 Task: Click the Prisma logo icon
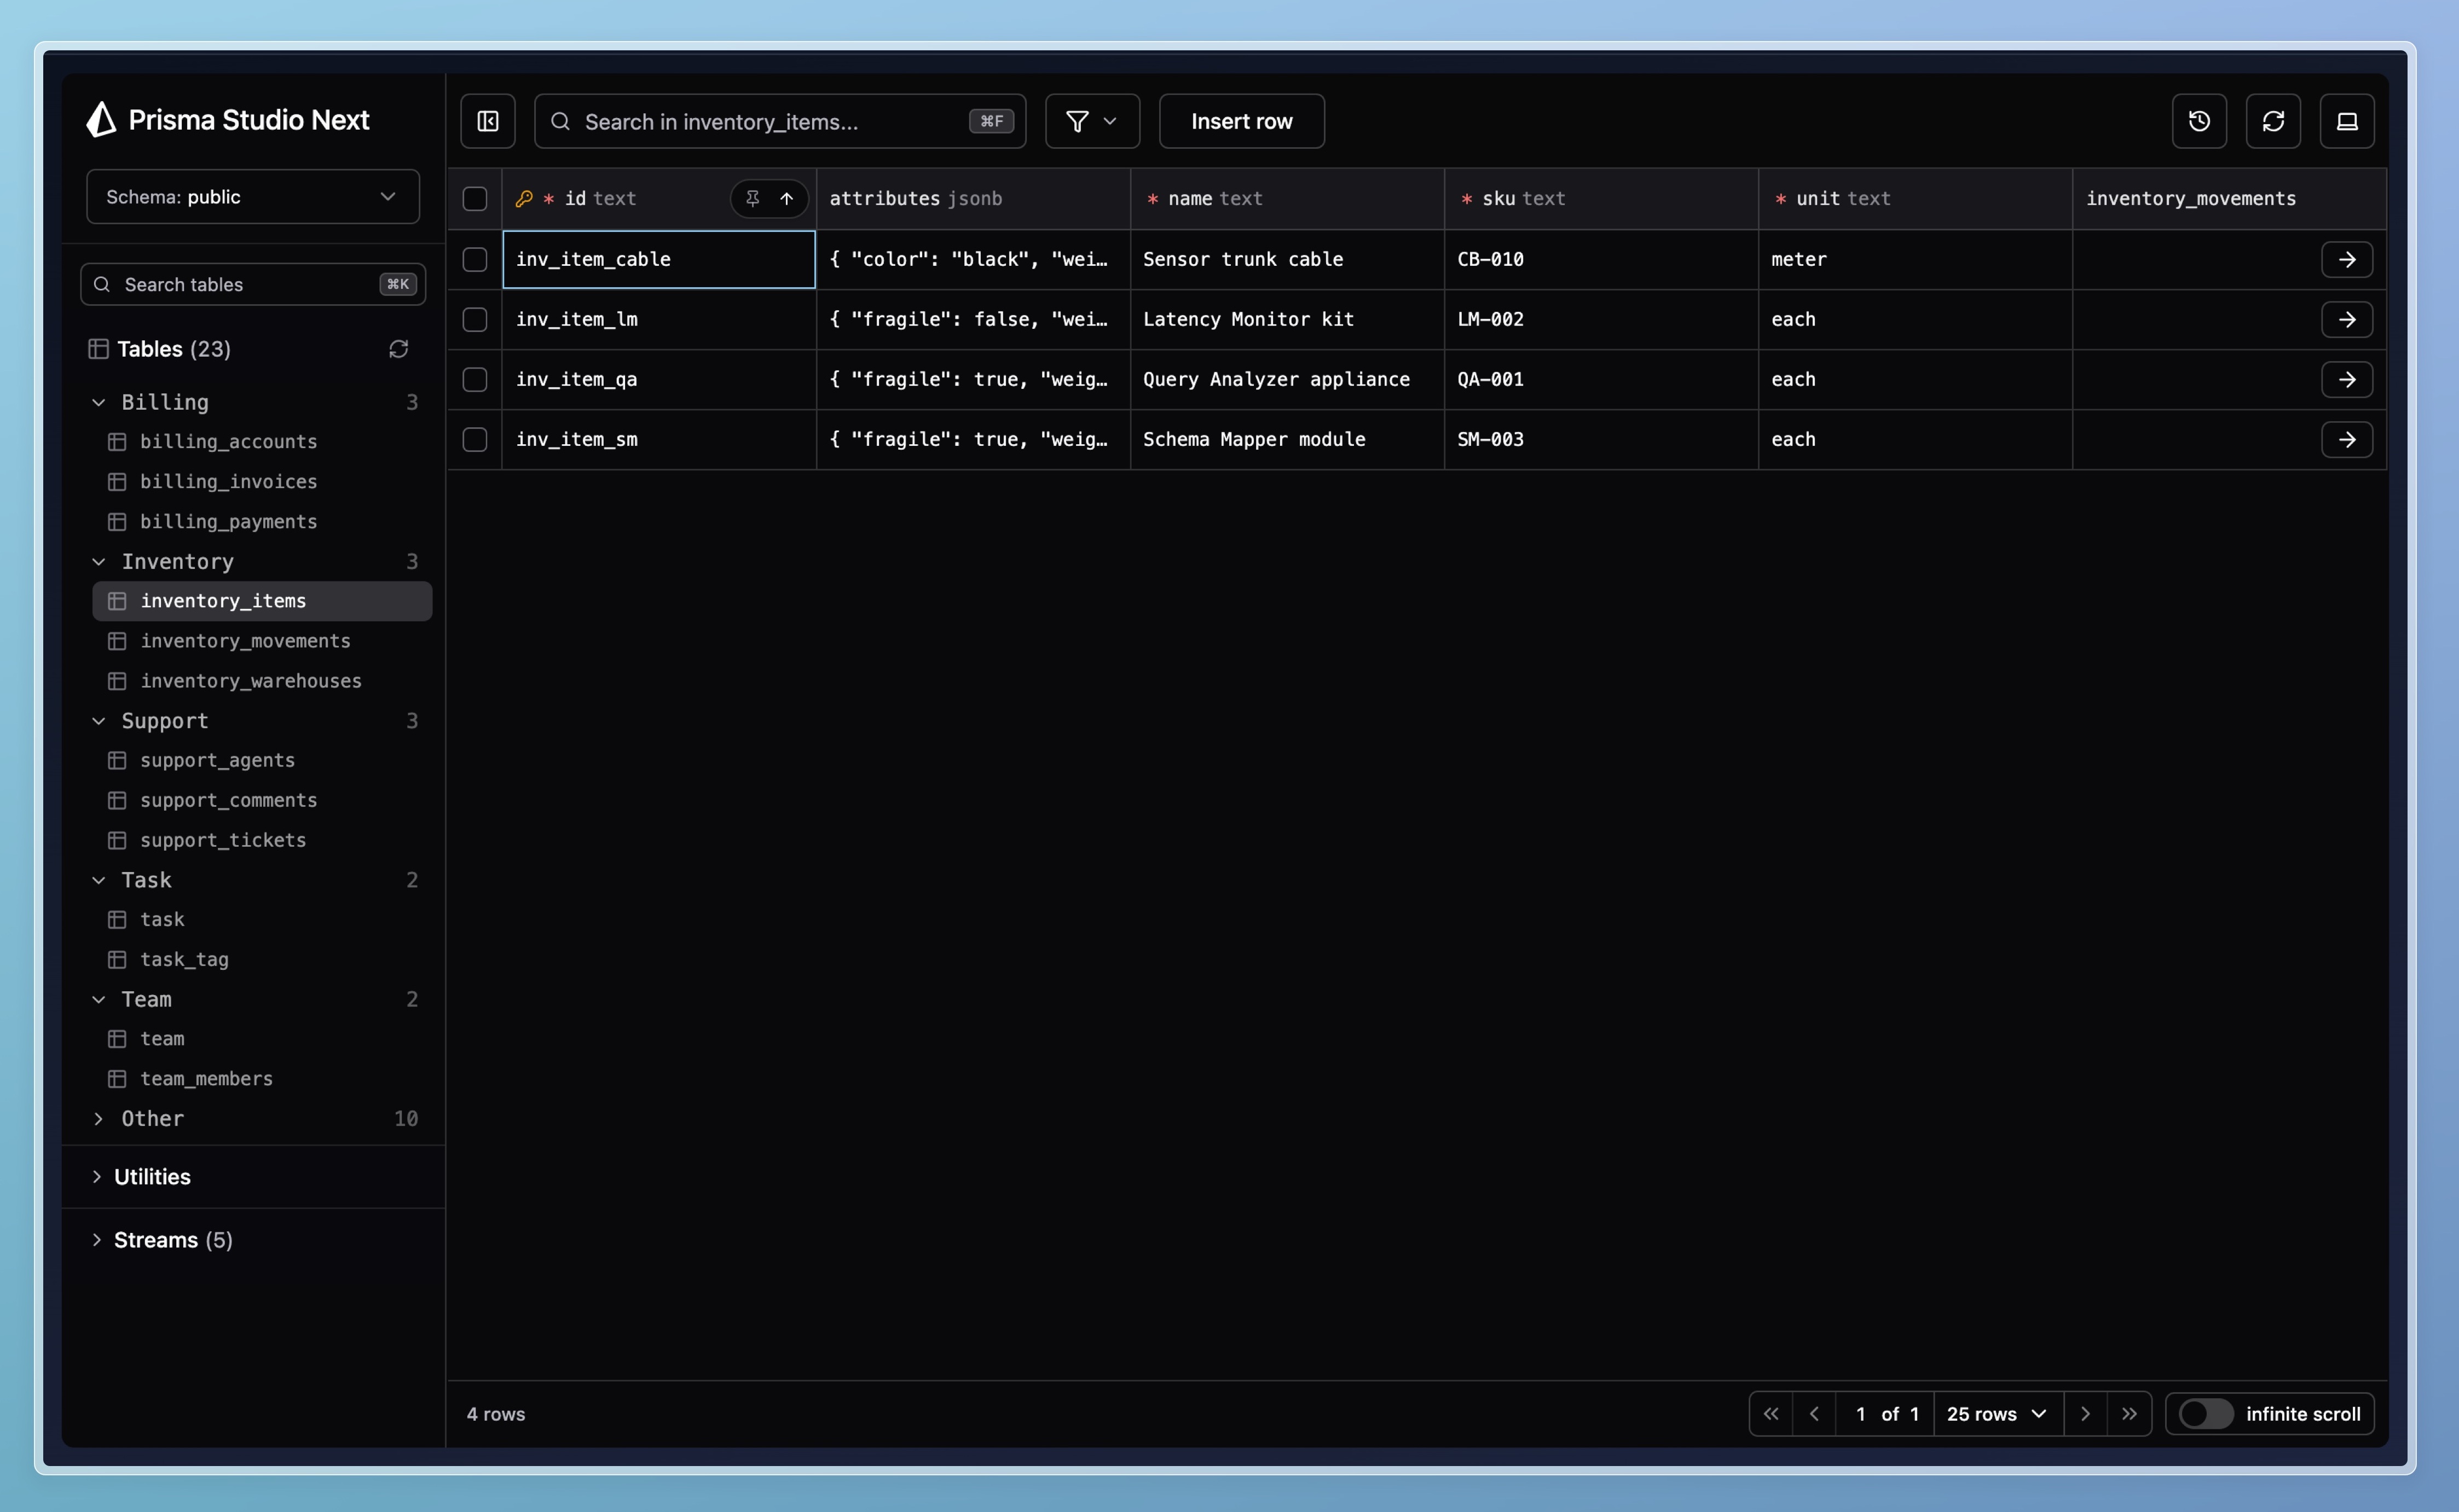101,119
